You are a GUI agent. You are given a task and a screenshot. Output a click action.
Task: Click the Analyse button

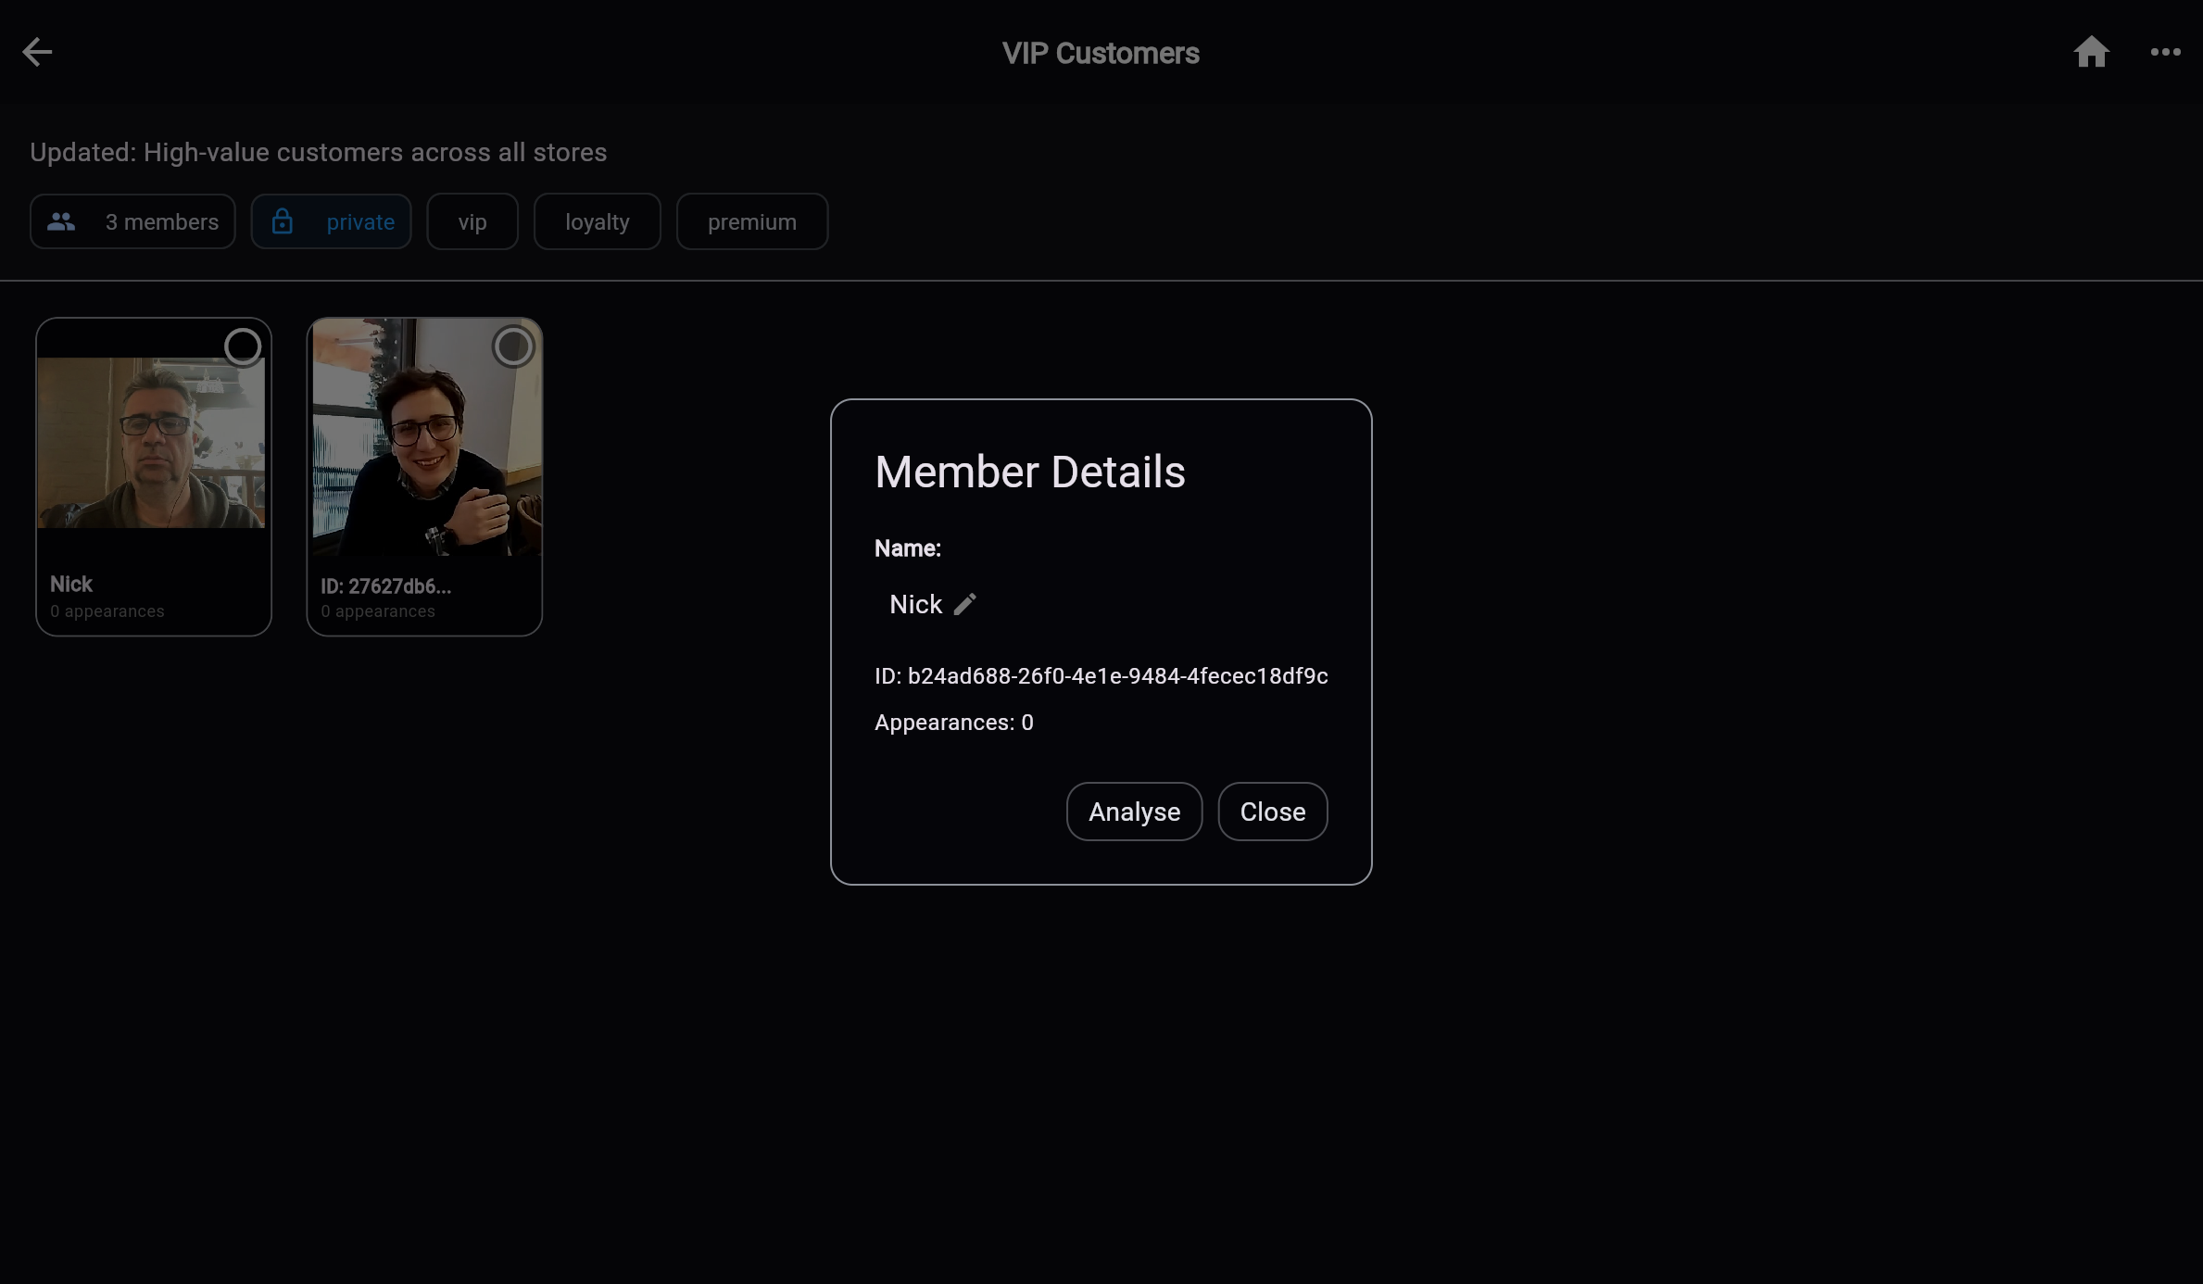[1133, 812]
